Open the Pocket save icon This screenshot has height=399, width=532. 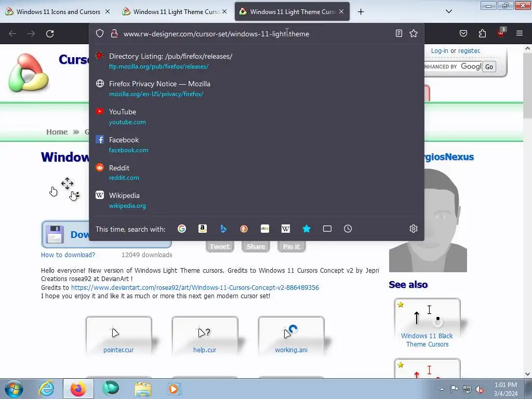pos(463,33)
